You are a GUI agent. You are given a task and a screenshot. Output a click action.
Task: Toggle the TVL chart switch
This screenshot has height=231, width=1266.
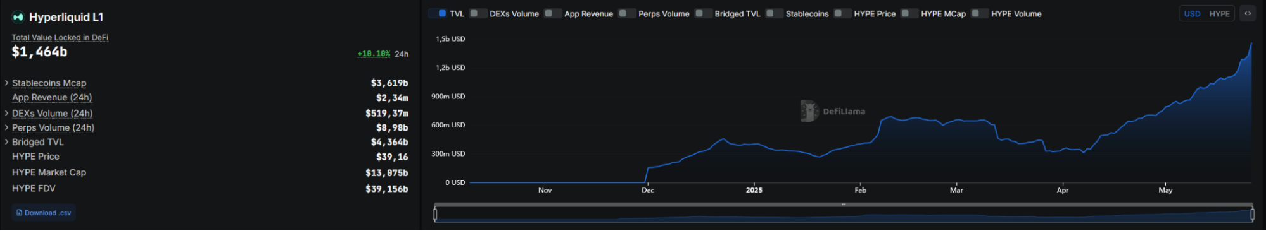[x=438, y=13]
